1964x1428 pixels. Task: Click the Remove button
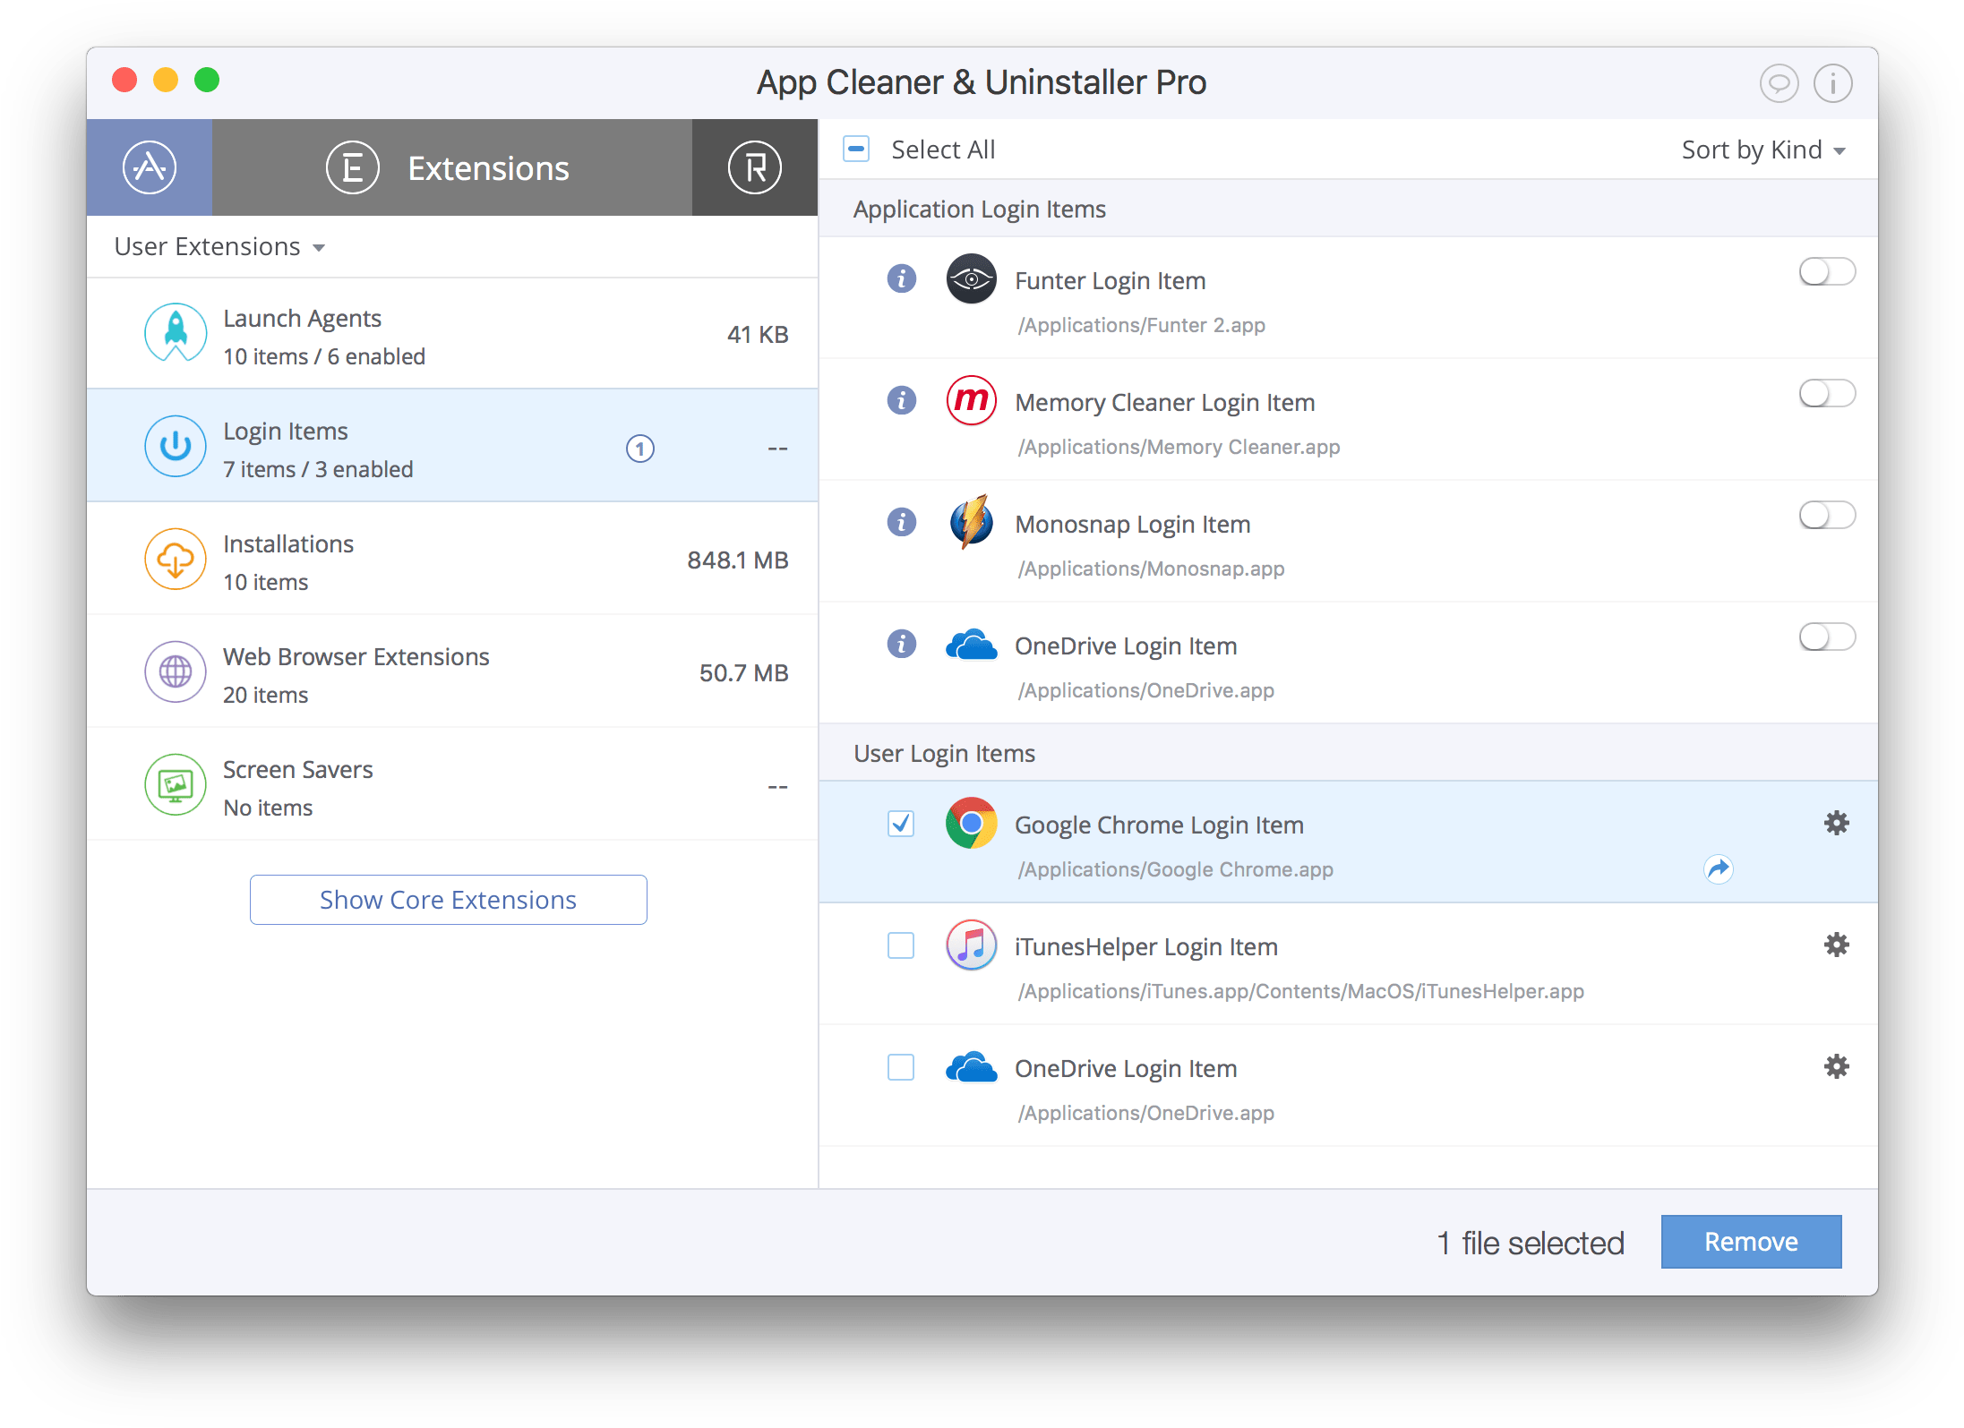1751,1241
